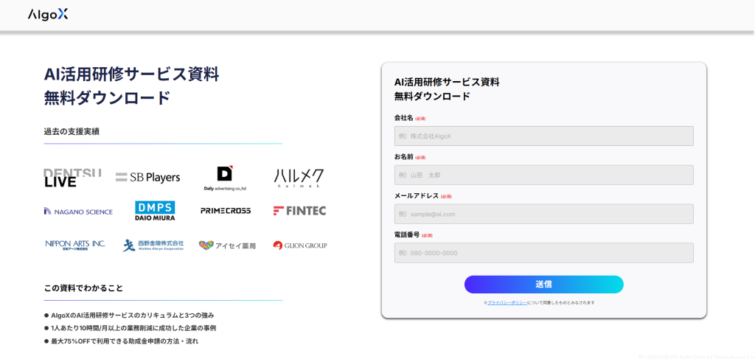Click the AlgoX logo in header
Image resolution: width=755 pixels, height=359 pixels.
coord(48,15)
